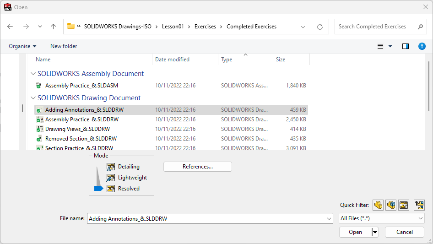Open the help icon
This screenshot has width=433, height=244.
(422, 46)
